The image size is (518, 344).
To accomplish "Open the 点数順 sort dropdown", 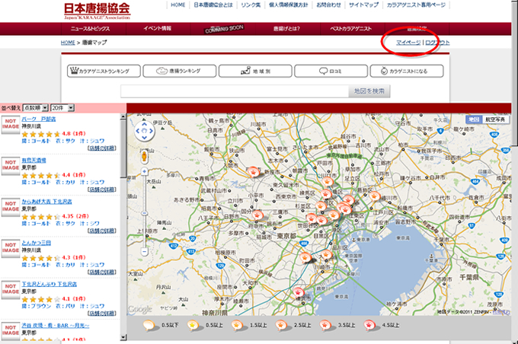I will pos(35,108).
